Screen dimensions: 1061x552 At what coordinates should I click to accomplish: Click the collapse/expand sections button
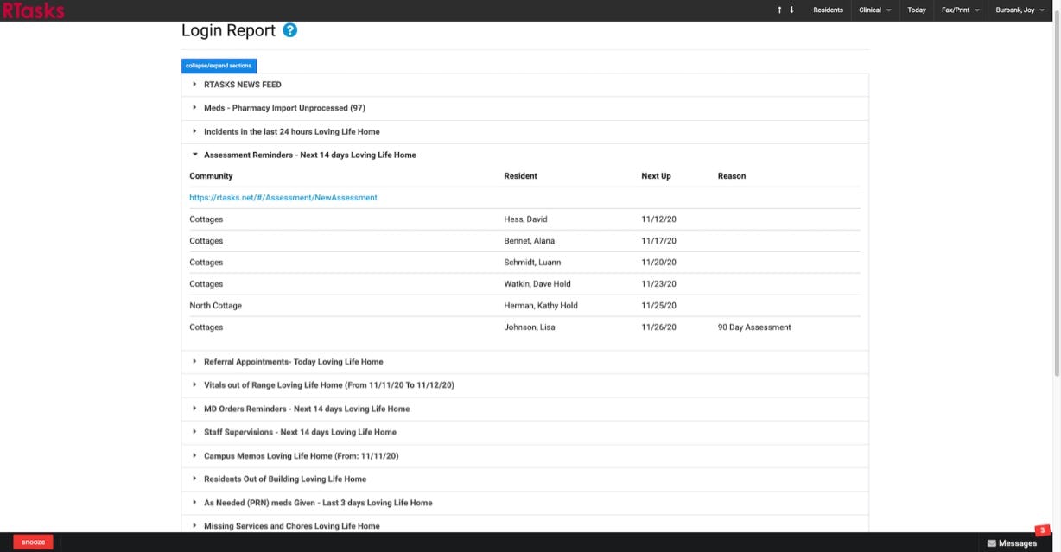coord(218,65)
